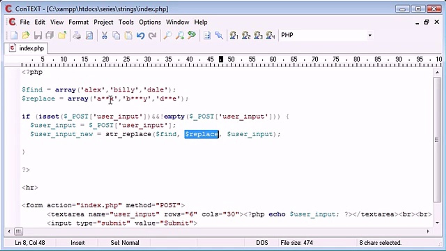Open Print Preview from toolbar

click(89, 35)
